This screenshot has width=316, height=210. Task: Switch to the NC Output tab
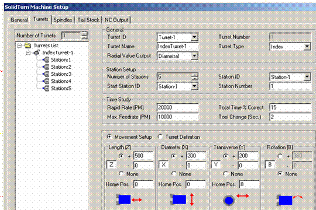pos(116,20)
